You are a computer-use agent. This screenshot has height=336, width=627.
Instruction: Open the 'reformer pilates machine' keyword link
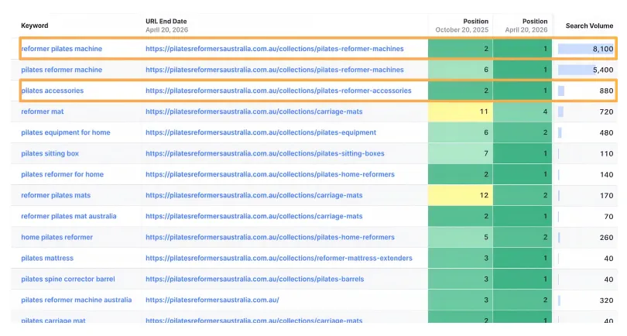[62, 49]
